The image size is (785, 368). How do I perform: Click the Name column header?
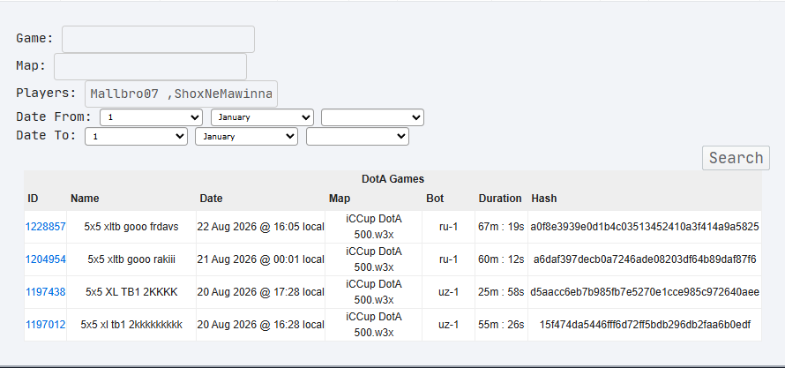tap(85, 199)
